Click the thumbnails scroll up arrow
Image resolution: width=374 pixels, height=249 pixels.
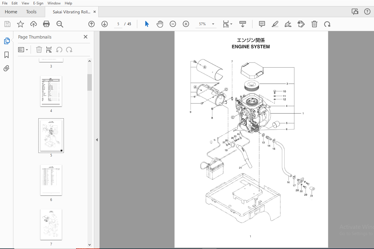point(89,61)
